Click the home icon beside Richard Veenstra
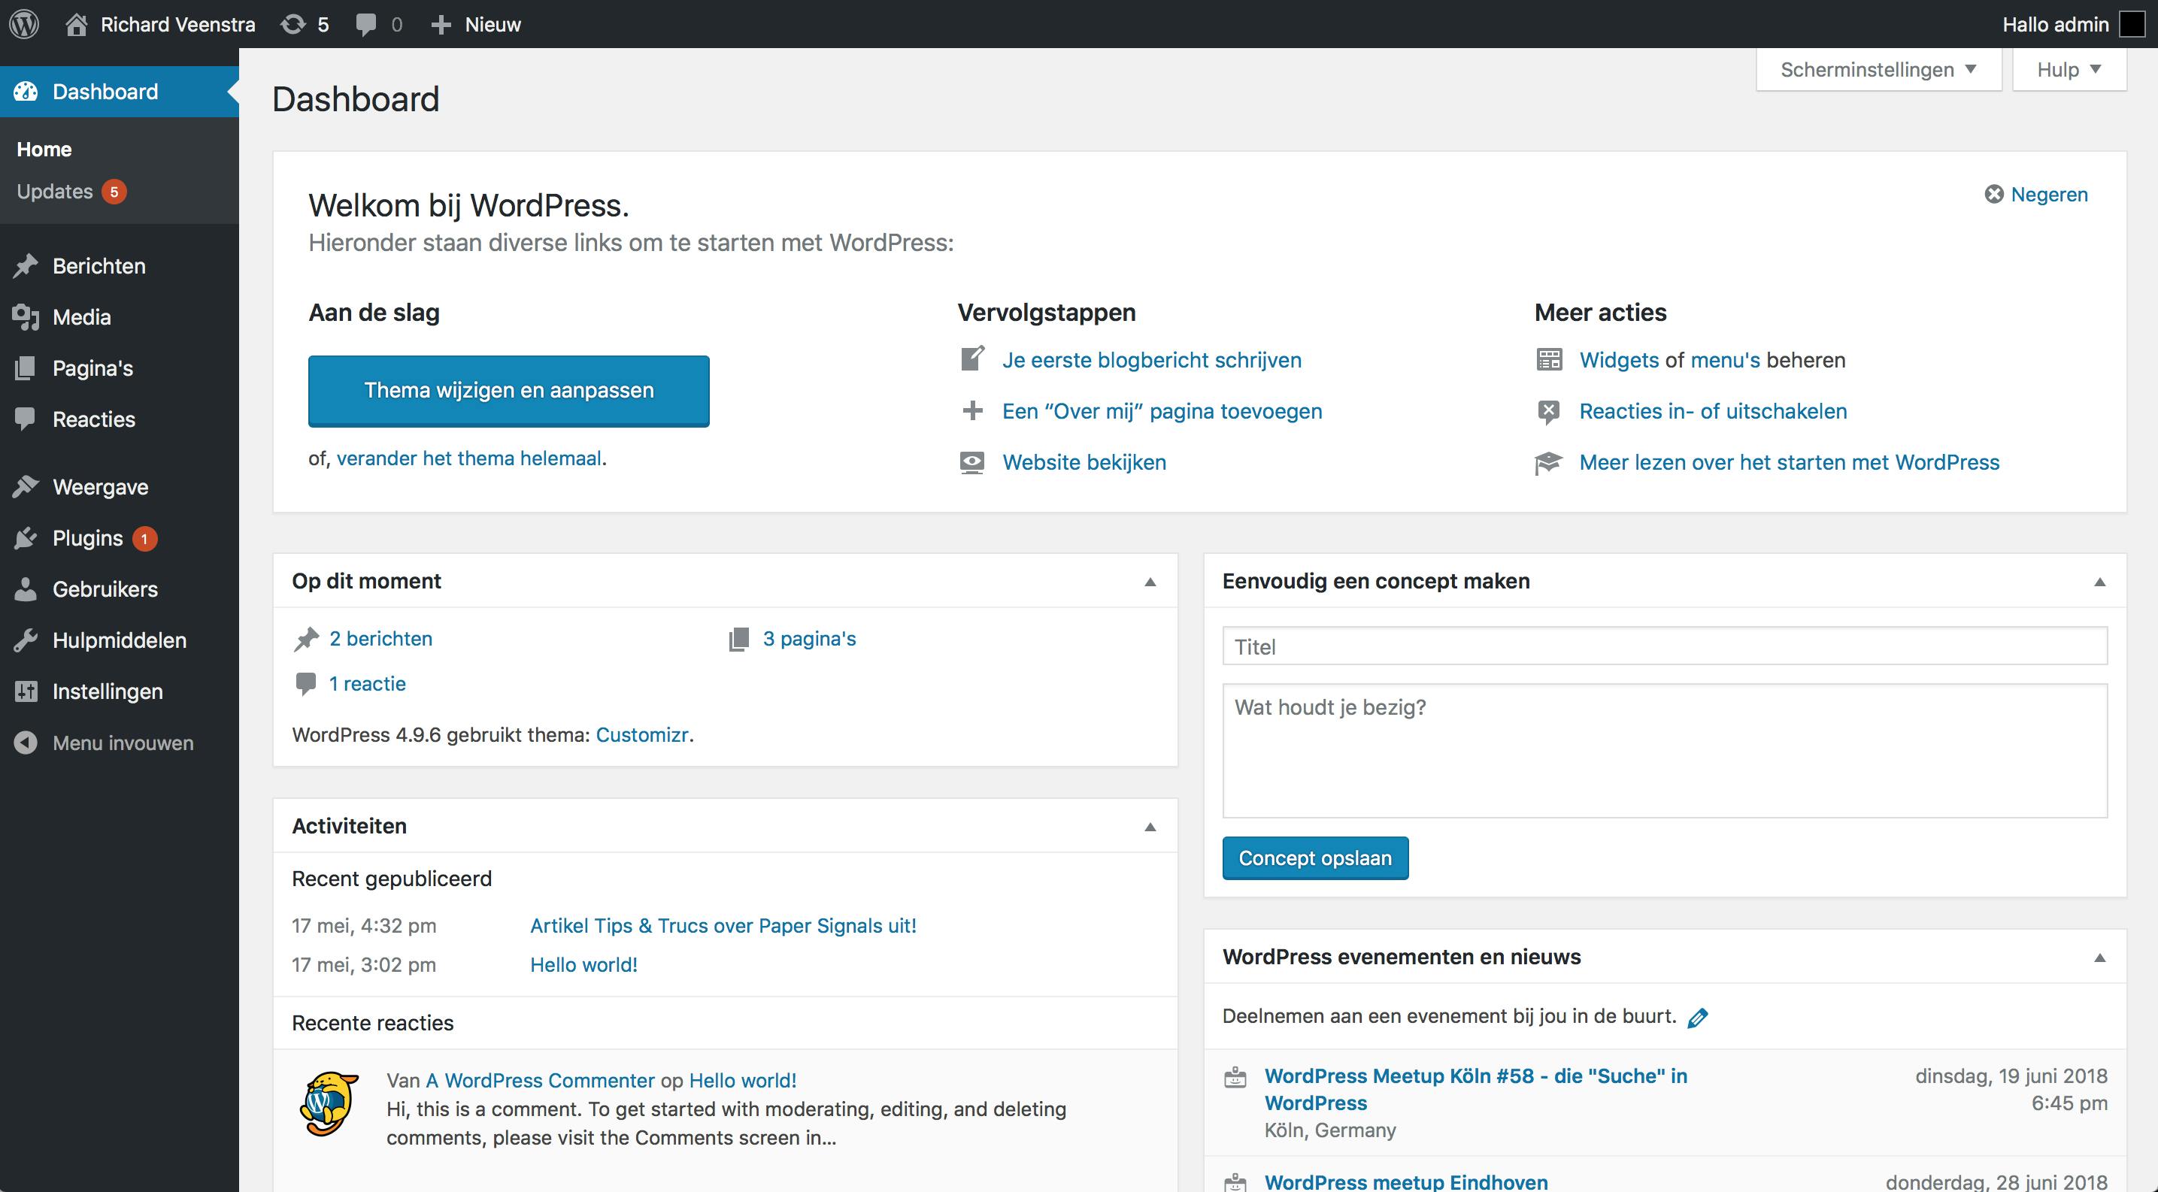Image resolution: width=2158 pixels, height=1192 pixels. [x=76, y=24]
